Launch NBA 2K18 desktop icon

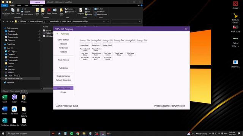[x=235, y=29]
